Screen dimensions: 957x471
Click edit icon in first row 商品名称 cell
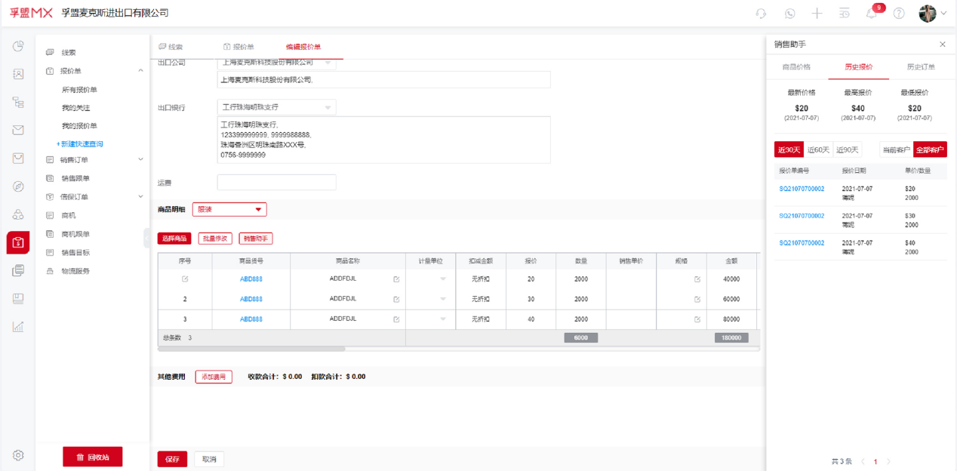(x=396, y=279)
